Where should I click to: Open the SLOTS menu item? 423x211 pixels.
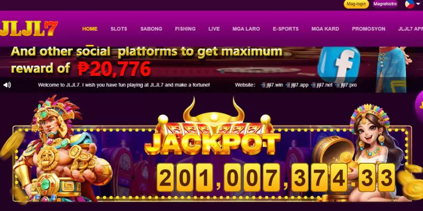point(118,29)
